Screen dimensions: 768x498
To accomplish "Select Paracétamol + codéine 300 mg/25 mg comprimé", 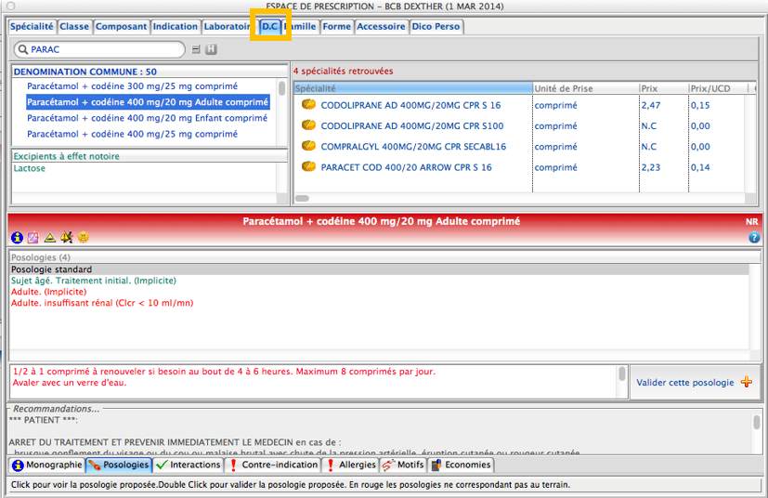I will tap(132, 86).
